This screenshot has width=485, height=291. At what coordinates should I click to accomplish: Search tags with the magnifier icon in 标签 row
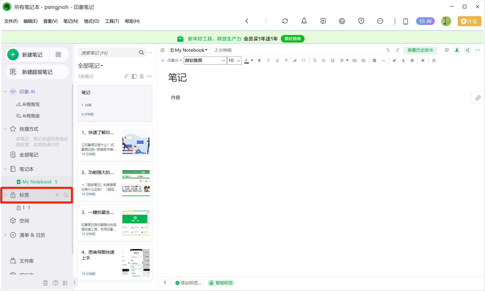click(66, 195)
